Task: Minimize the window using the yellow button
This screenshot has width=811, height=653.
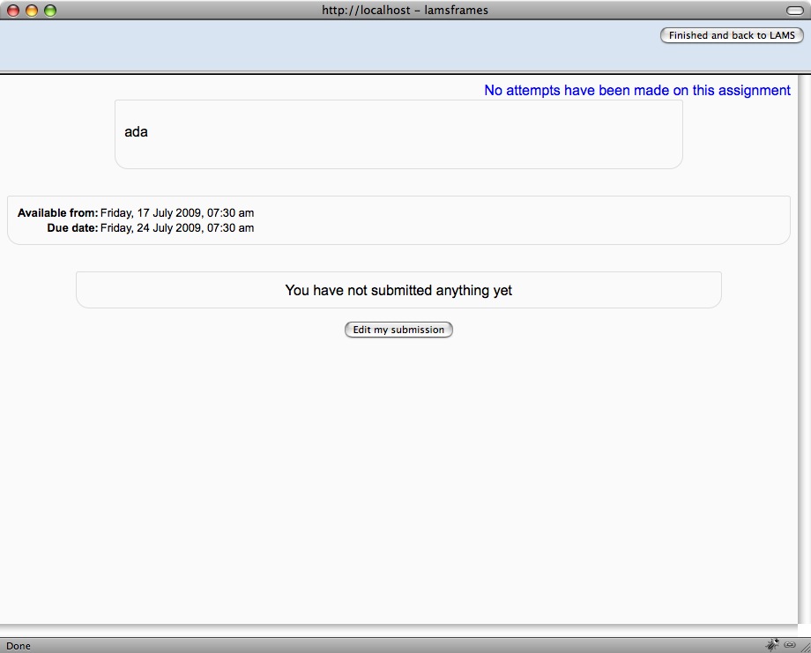Action: 32,11
